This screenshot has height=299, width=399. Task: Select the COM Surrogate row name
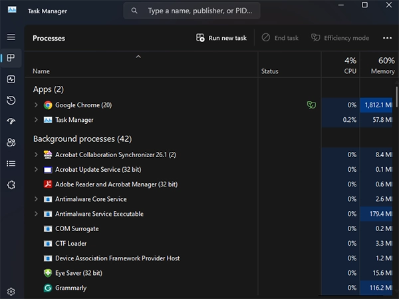[x=77, y=228]
